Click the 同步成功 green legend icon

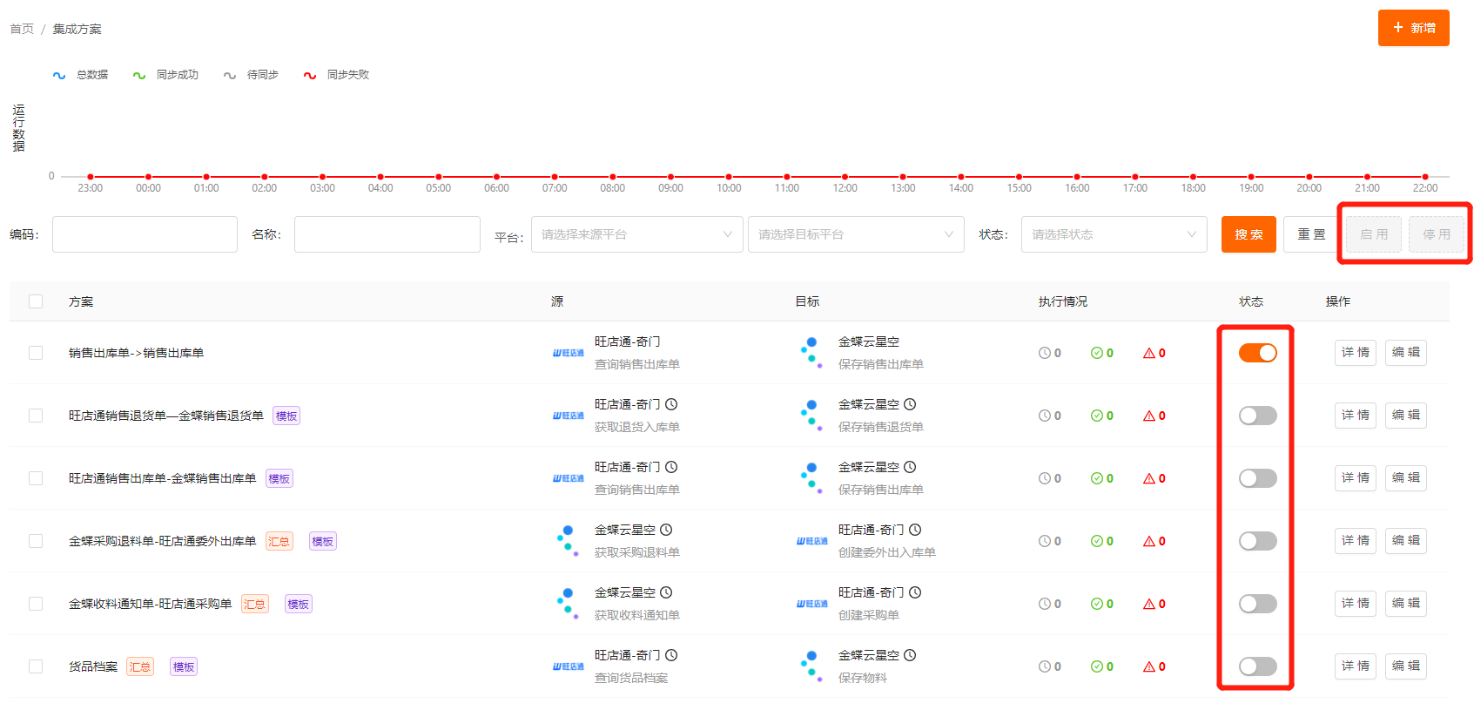click(x=139, y=76)
